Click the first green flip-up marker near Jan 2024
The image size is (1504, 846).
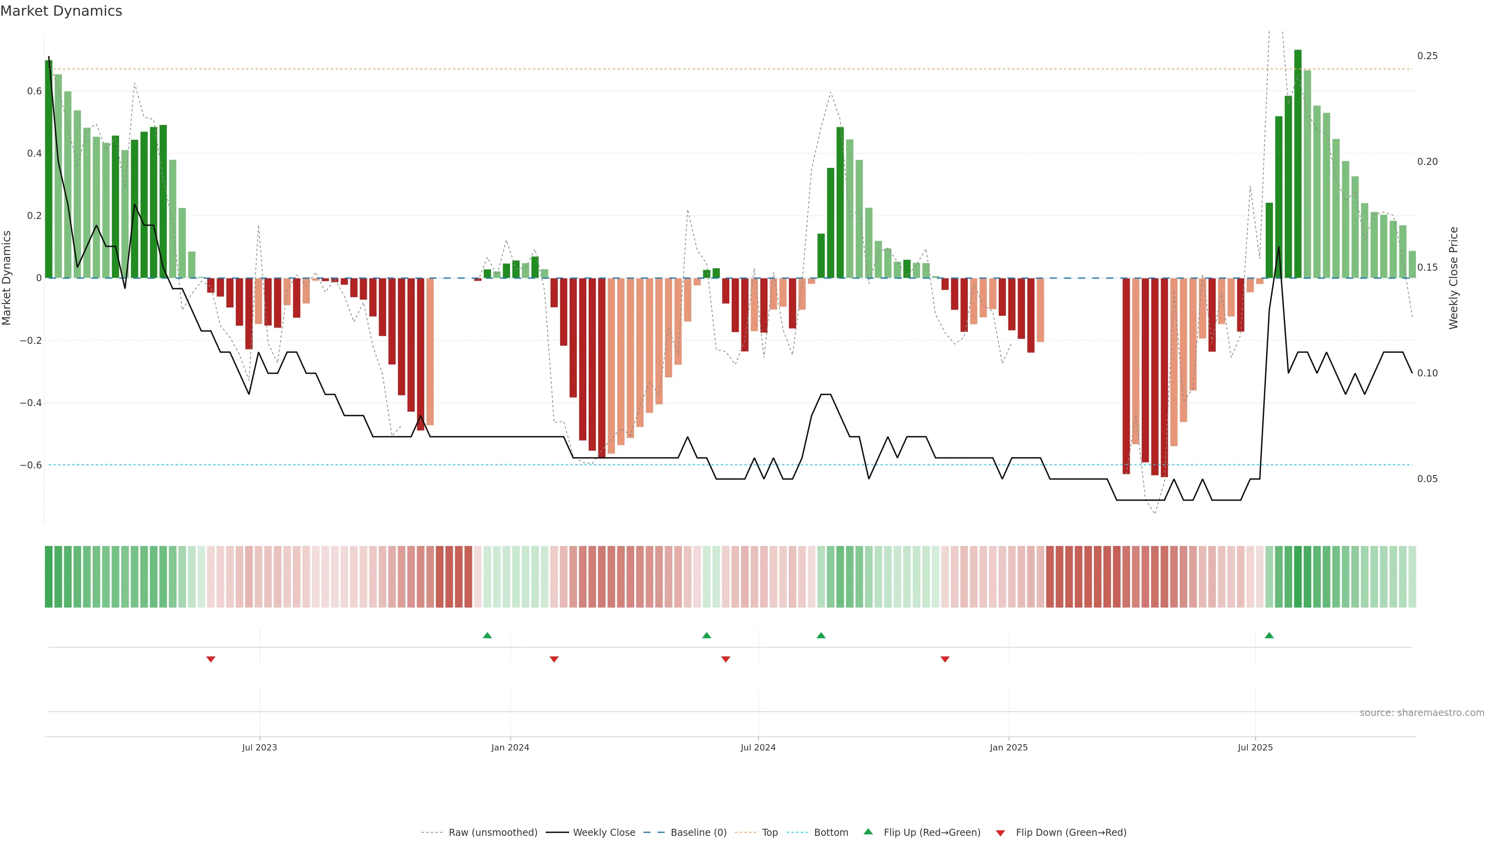tap(488, 635)
